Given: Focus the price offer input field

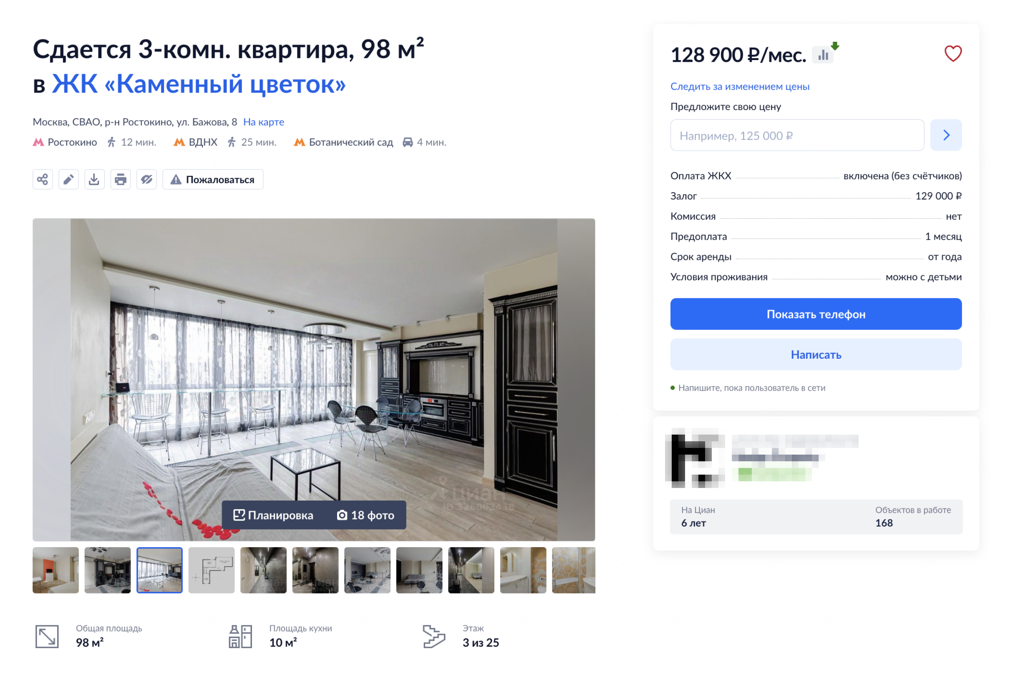Looking at the screenshot, I should point(797,135).
